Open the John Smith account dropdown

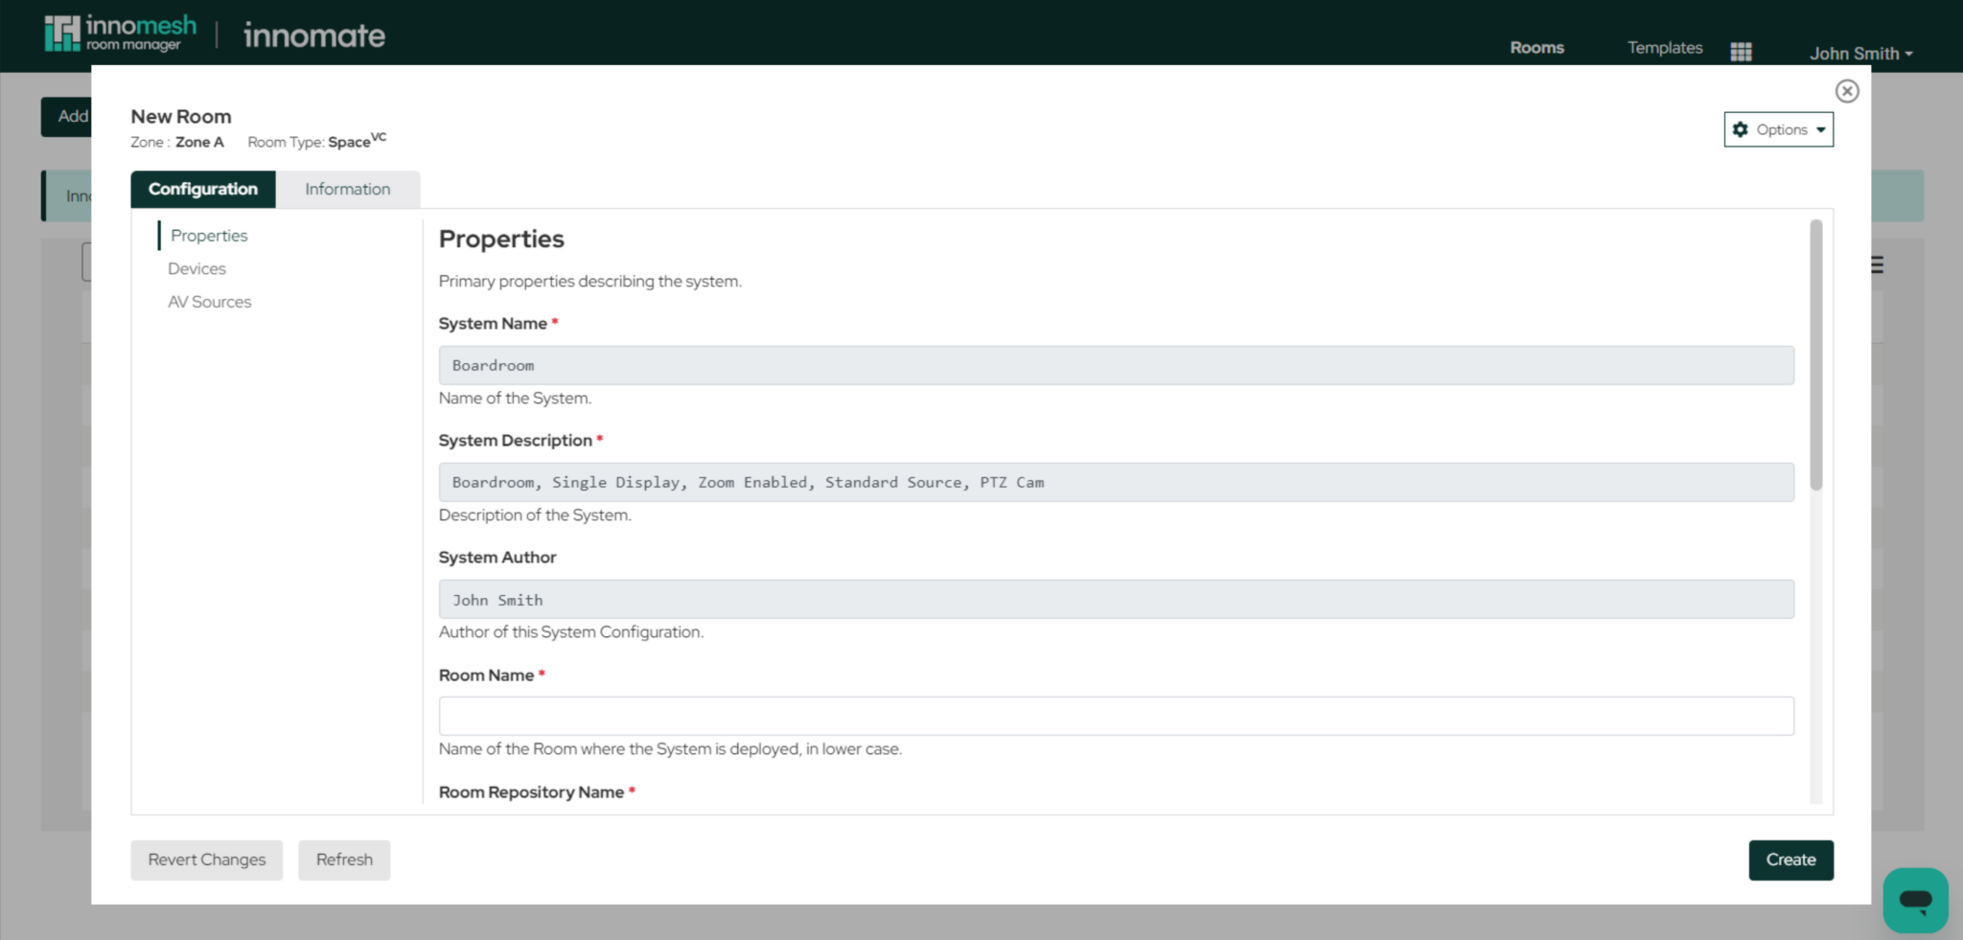tap(1860, 53)
